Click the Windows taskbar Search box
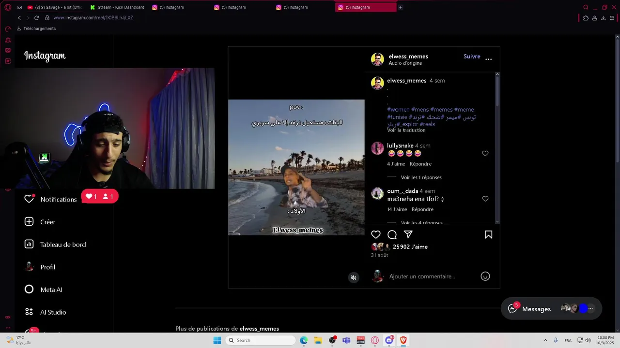 (261, 340)
